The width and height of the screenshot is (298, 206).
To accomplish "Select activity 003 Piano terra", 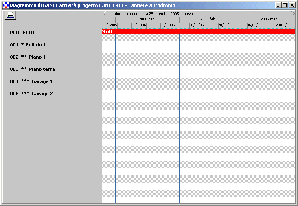I will point(32,69).
